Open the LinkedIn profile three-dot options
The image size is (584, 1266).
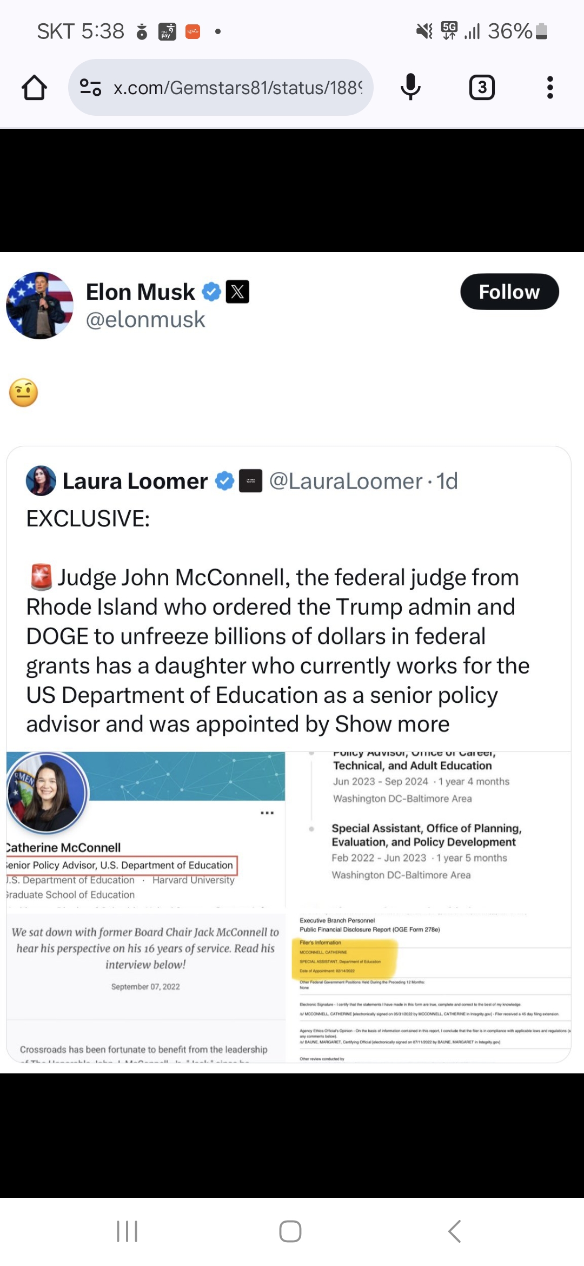(267, 813)
